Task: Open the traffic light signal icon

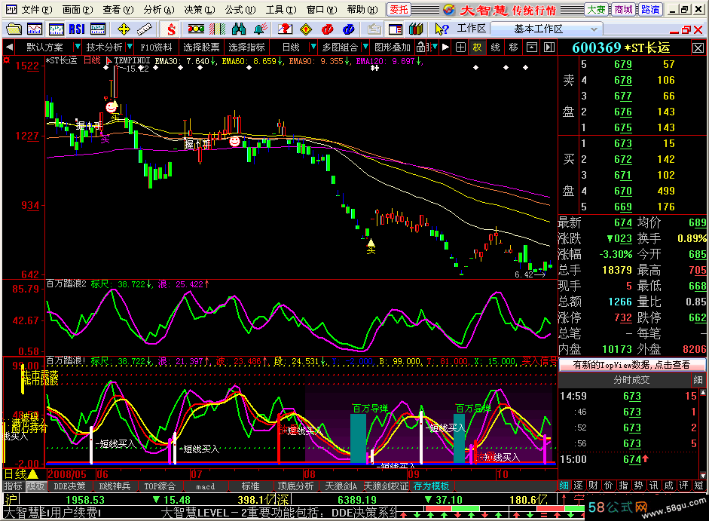Action: [x=196, y=29]
